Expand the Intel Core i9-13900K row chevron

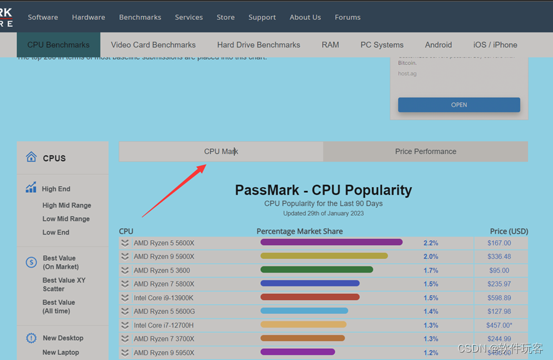point(125,298)
